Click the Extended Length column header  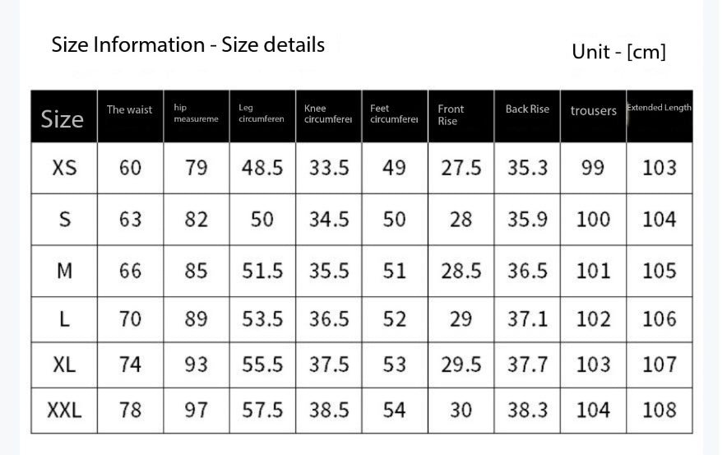tap(659, 108)
